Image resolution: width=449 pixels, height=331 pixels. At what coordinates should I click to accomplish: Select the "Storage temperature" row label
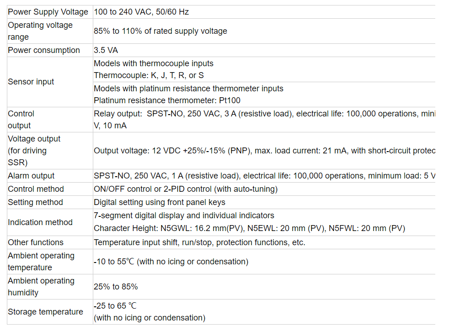[45, 312]
